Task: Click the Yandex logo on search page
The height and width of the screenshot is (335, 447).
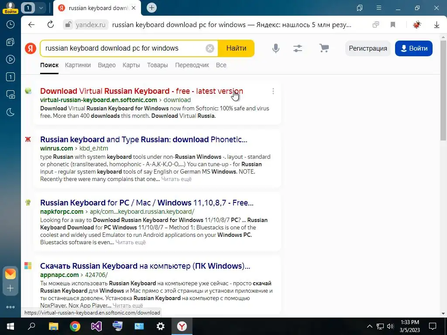Action: click(31, 48)
